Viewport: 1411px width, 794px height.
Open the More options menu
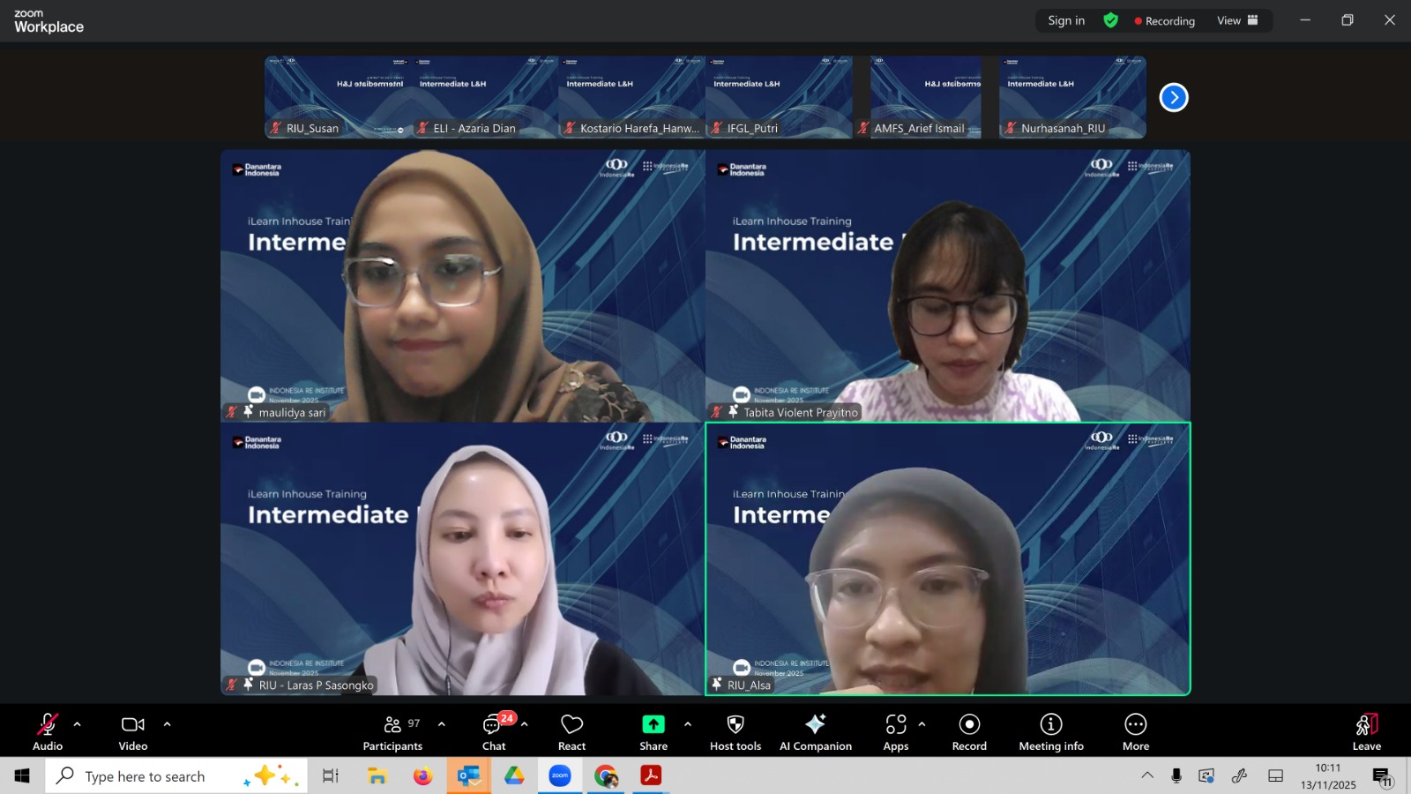pos(1135,732)
